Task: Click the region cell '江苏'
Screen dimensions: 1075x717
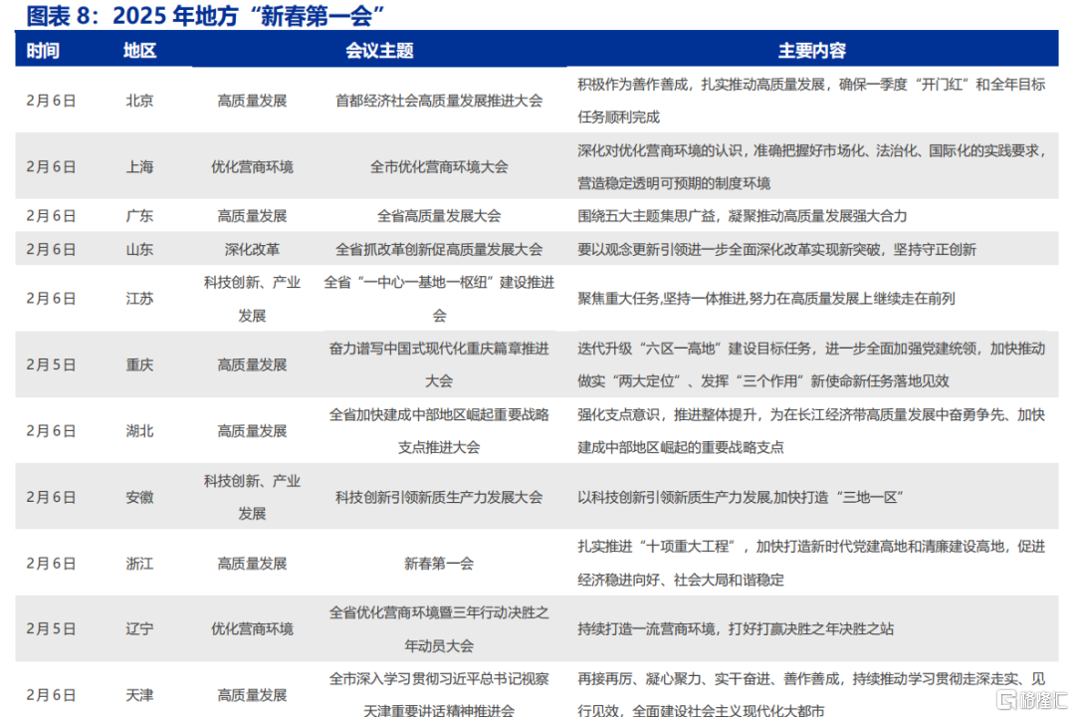Action: (140, 299)
